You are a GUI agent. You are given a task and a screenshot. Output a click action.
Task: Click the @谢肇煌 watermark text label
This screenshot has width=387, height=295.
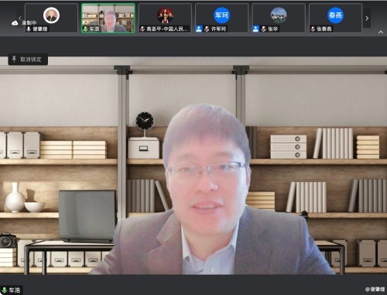(375, 290)
